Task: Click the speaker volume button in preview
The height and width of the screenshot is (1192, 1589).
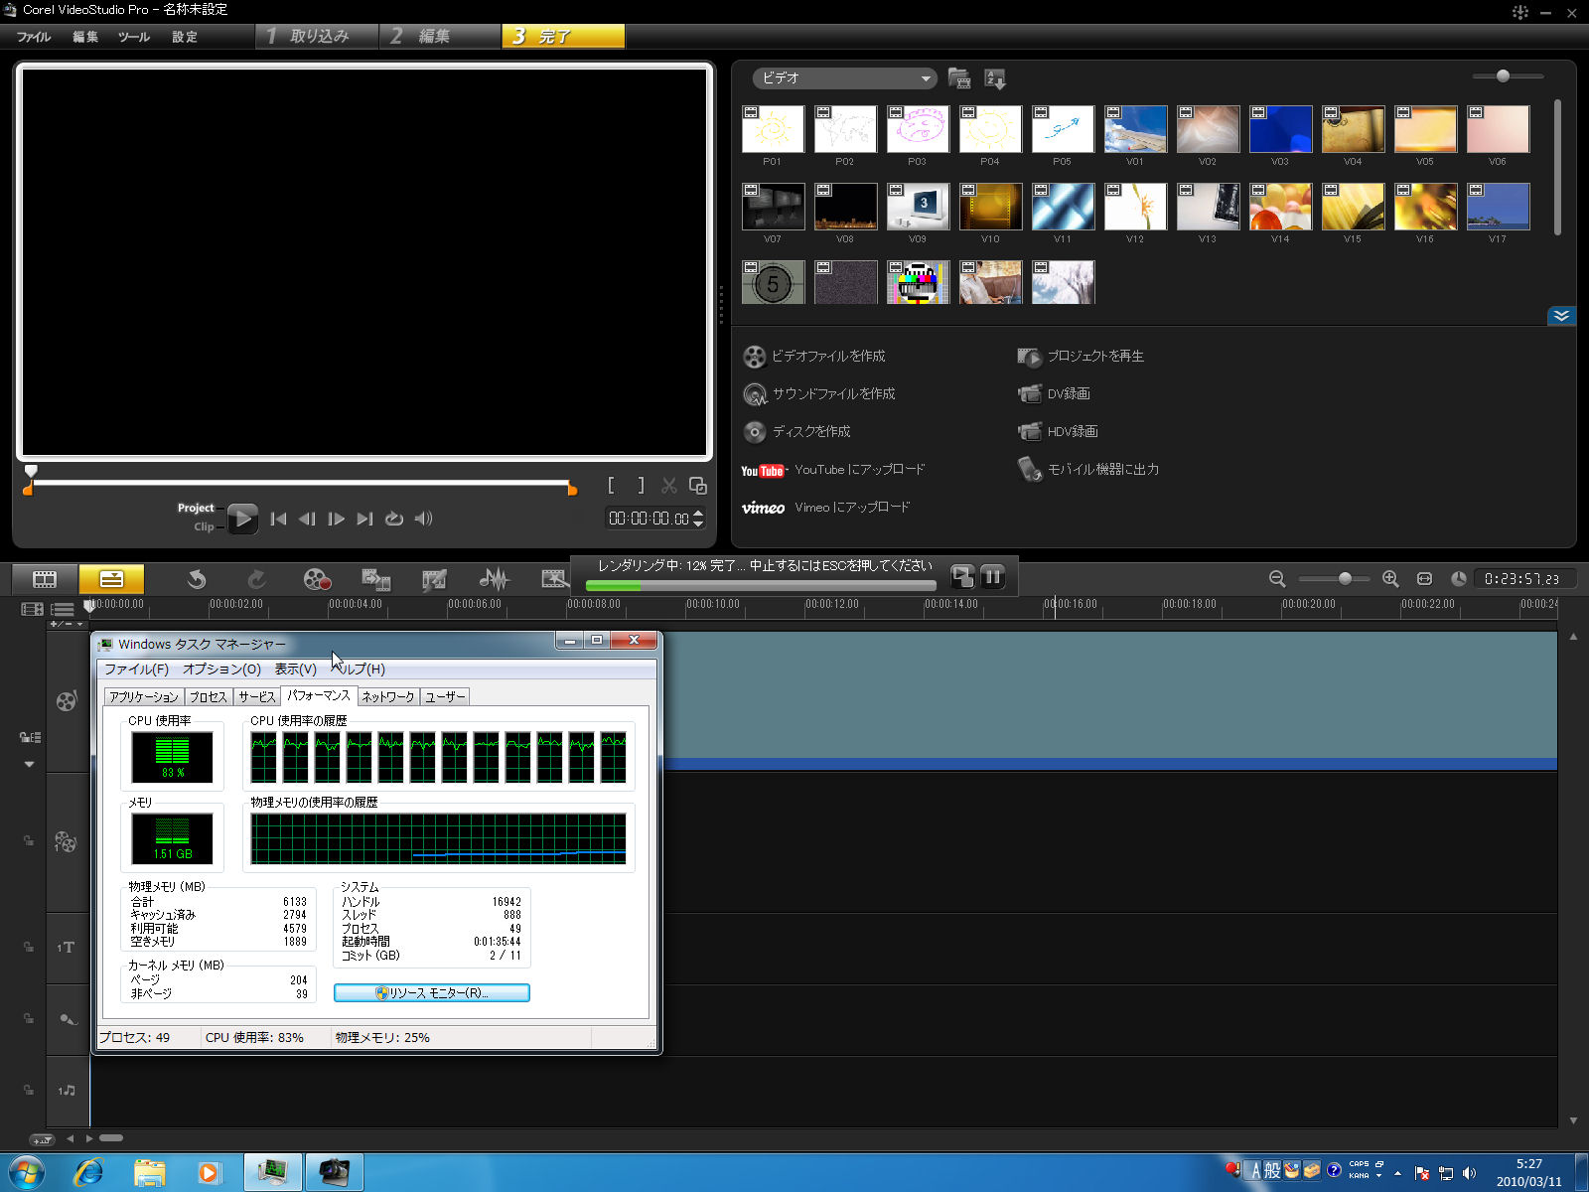Action: [x=423, y=519]
